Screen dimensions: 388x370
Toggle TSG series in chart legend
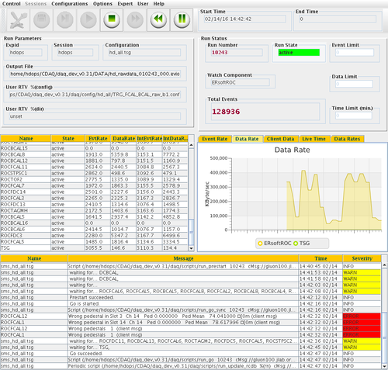(x=302, y=244)
